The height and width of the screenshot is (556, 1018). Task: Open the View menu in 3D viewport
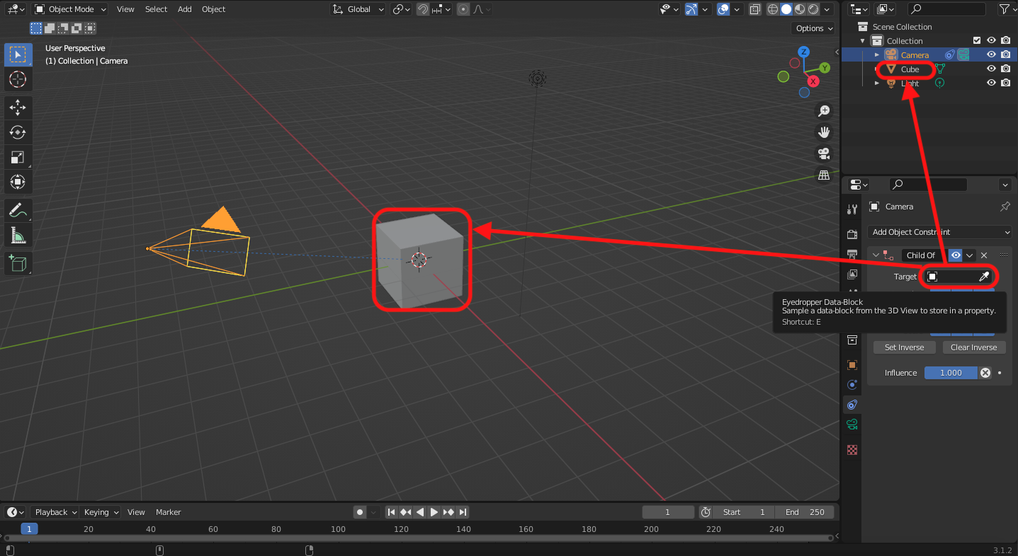coord(125,9)
